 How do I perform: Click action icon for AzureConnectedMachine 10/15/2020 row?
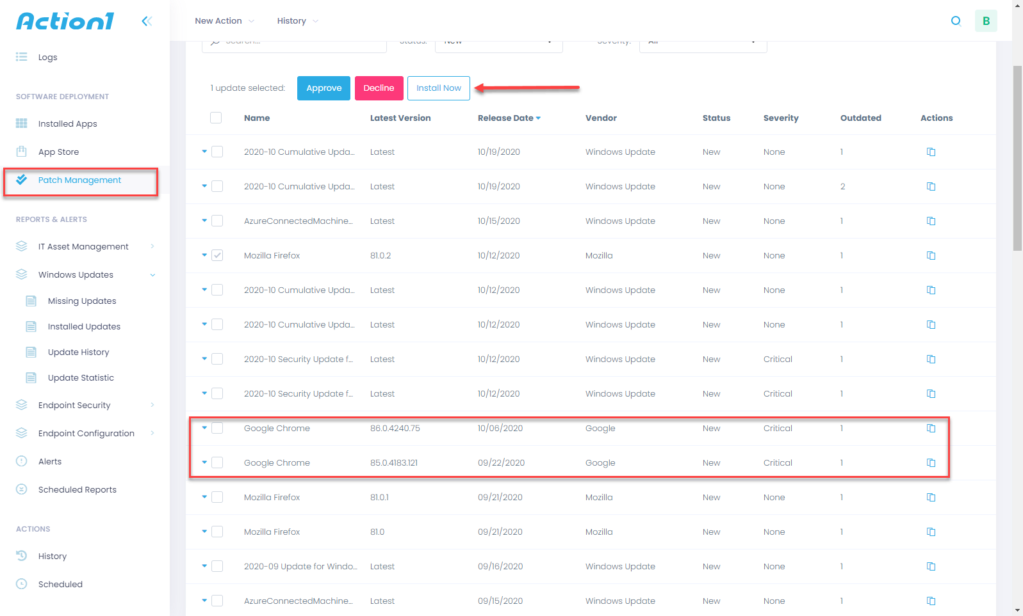click(931, 221)
